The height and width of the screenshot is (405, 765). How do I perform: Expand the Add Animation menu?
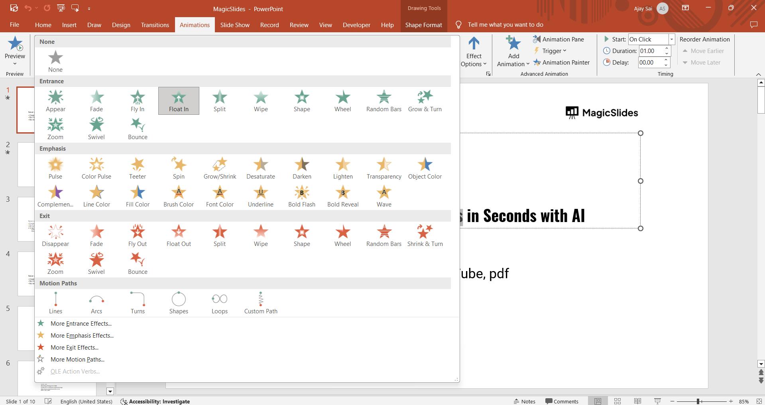pyautogui.click(x=513, y=51)
